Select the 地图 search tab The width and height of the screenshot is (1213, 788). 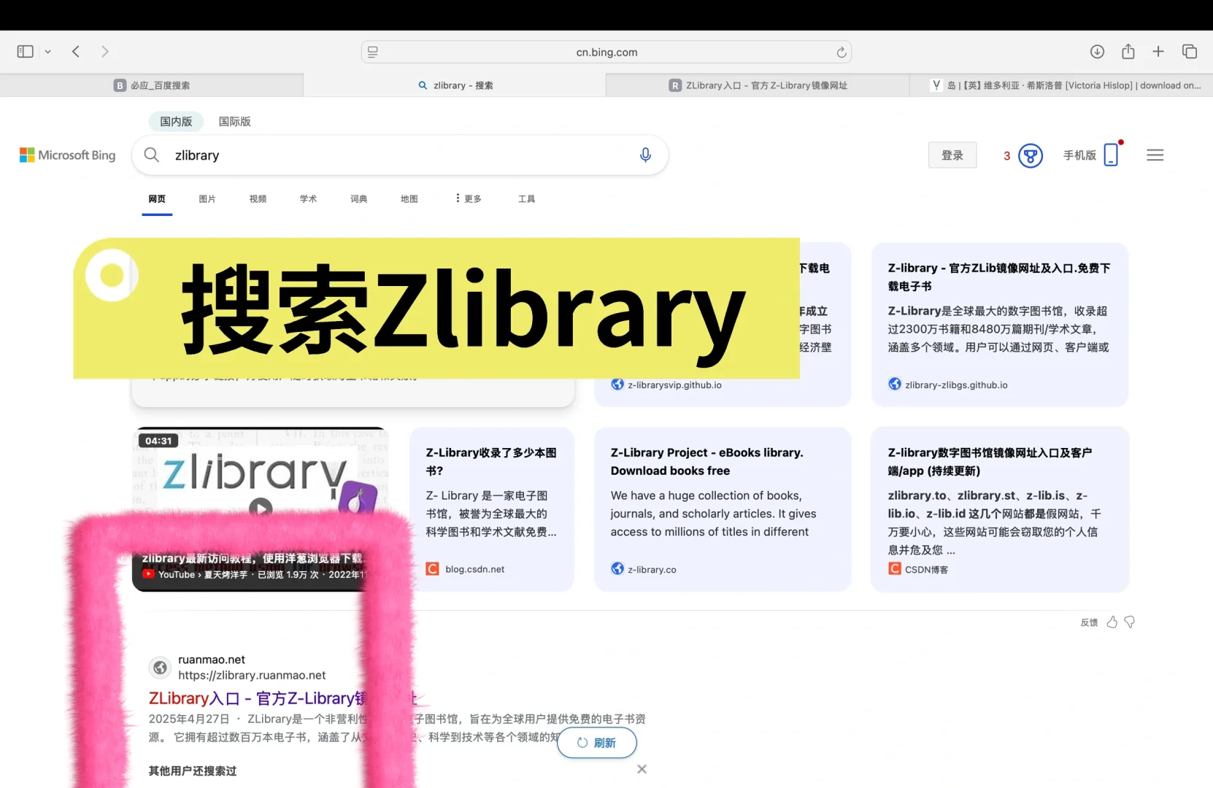pos(409,199)
